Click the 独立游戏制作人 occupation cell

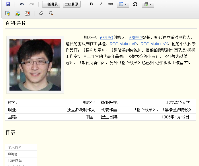81,110
